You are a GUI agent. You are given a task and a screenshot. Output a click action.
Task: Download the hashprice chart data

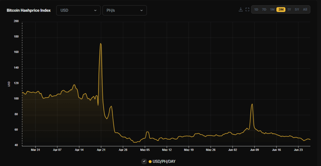(241, 9)
